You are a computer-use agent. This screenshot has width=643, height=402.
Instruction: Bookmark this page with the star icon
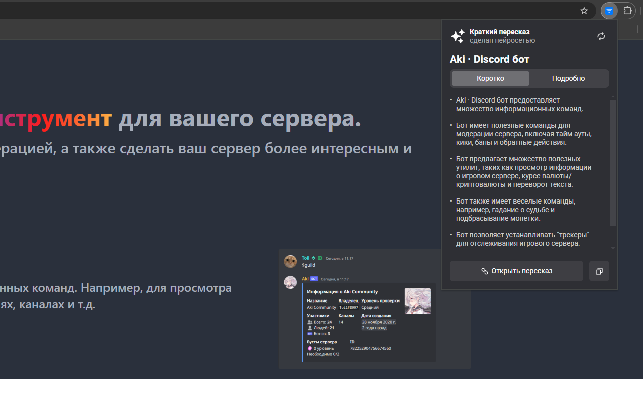pyautogui.click(x=584, y=11)
